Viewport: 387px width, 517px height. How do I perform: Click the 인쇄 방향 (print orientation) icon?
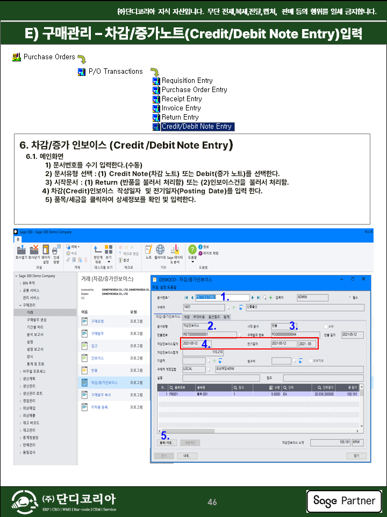[x=56, y=249]
